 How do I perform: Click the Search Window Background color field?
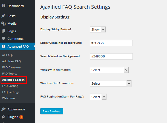(x=111, y=56)
